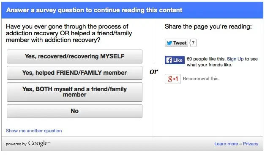The width and height of the screenshot is (265, 155).
Task: Click the survey question text
Action: pyautogui.click(x=69, y=33)
